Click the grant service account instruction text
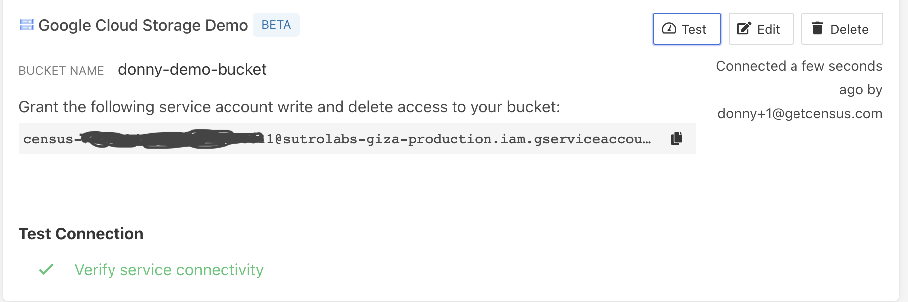This screenshot has width=908, height=302. click(x=289, y=107)
